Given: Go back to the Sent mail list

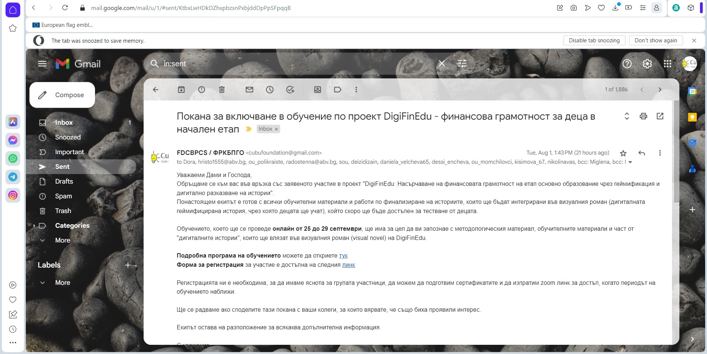Looking at the screenshot, I should pos(156,89).
